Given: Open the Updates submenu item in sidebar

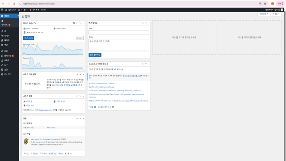Looking at the screenshot, I should click(6, 25).
